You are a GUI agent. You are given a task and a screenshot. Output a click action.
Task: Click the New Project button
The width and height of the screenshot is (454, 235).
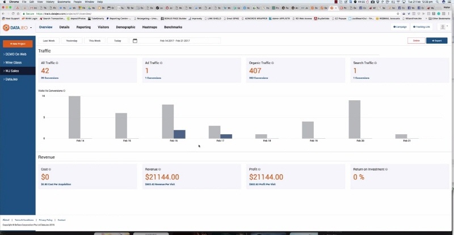pos(18,44)
